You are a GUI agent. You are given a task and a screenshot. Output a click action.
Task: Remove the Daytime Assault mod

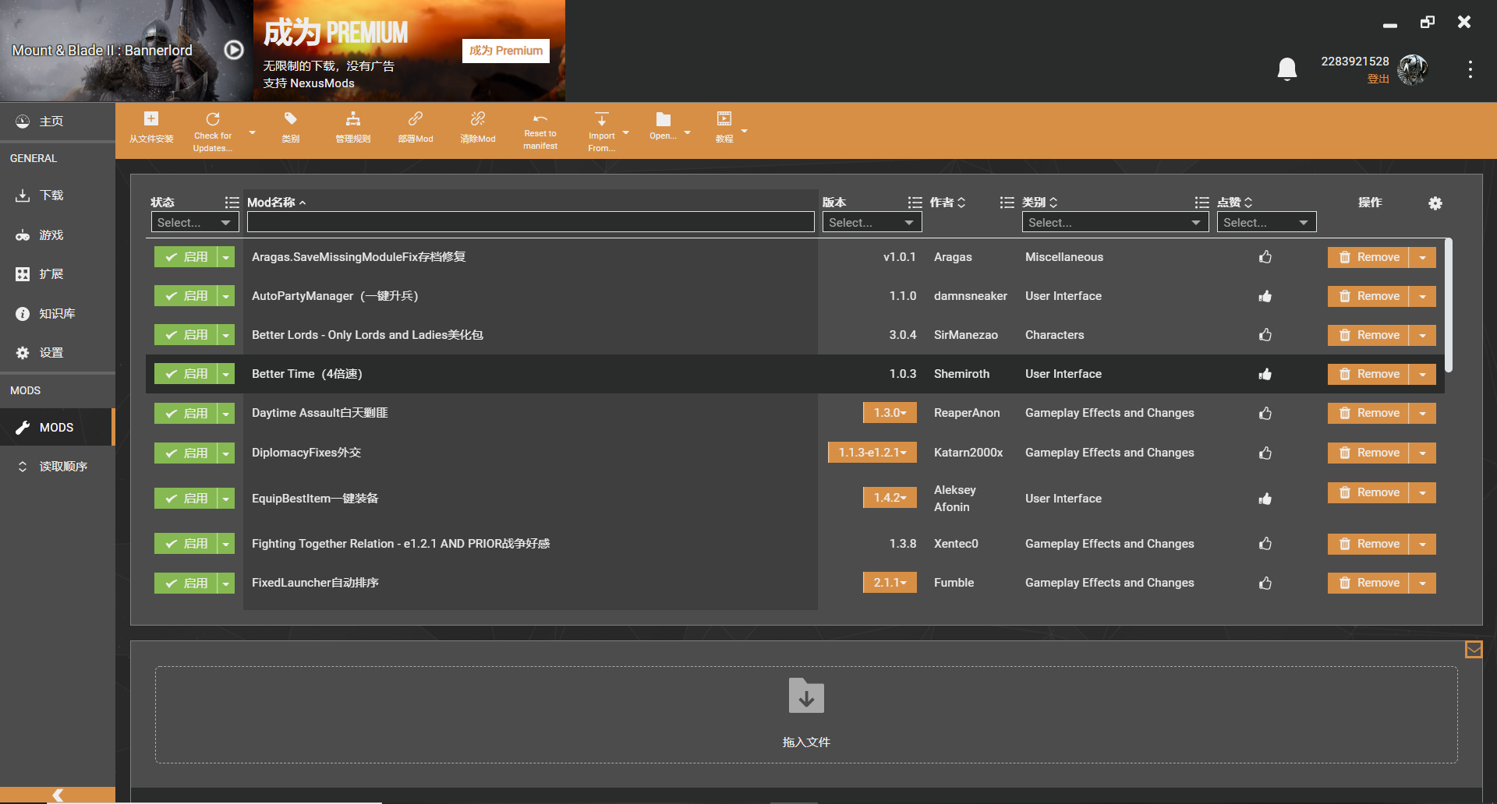click(x=1368, y=413)
